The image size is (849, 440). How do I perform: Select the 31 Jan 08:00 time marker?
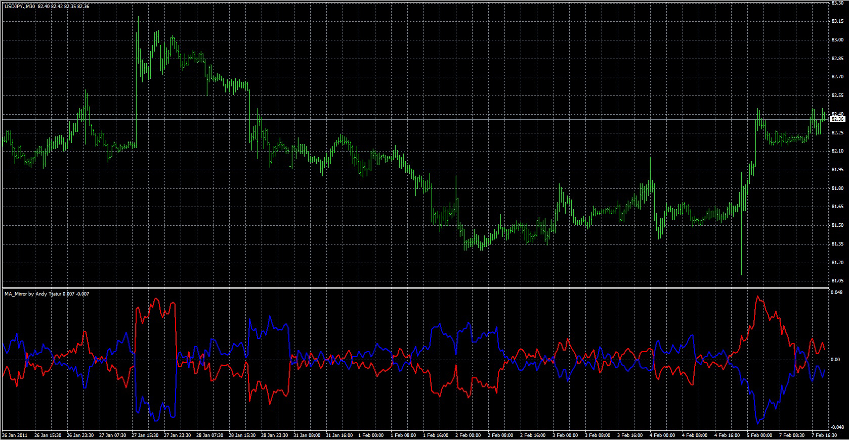point(307,435)
